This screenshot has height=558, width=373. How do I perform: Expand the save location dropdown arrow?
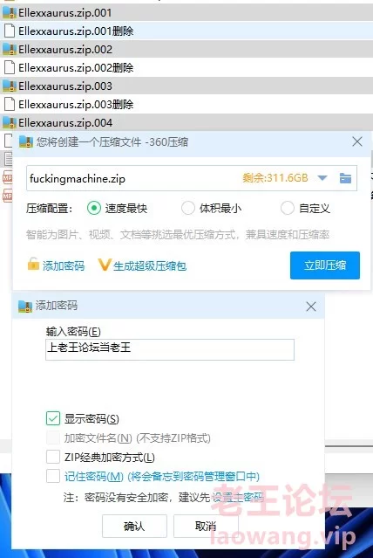click(x=322, y=178)
